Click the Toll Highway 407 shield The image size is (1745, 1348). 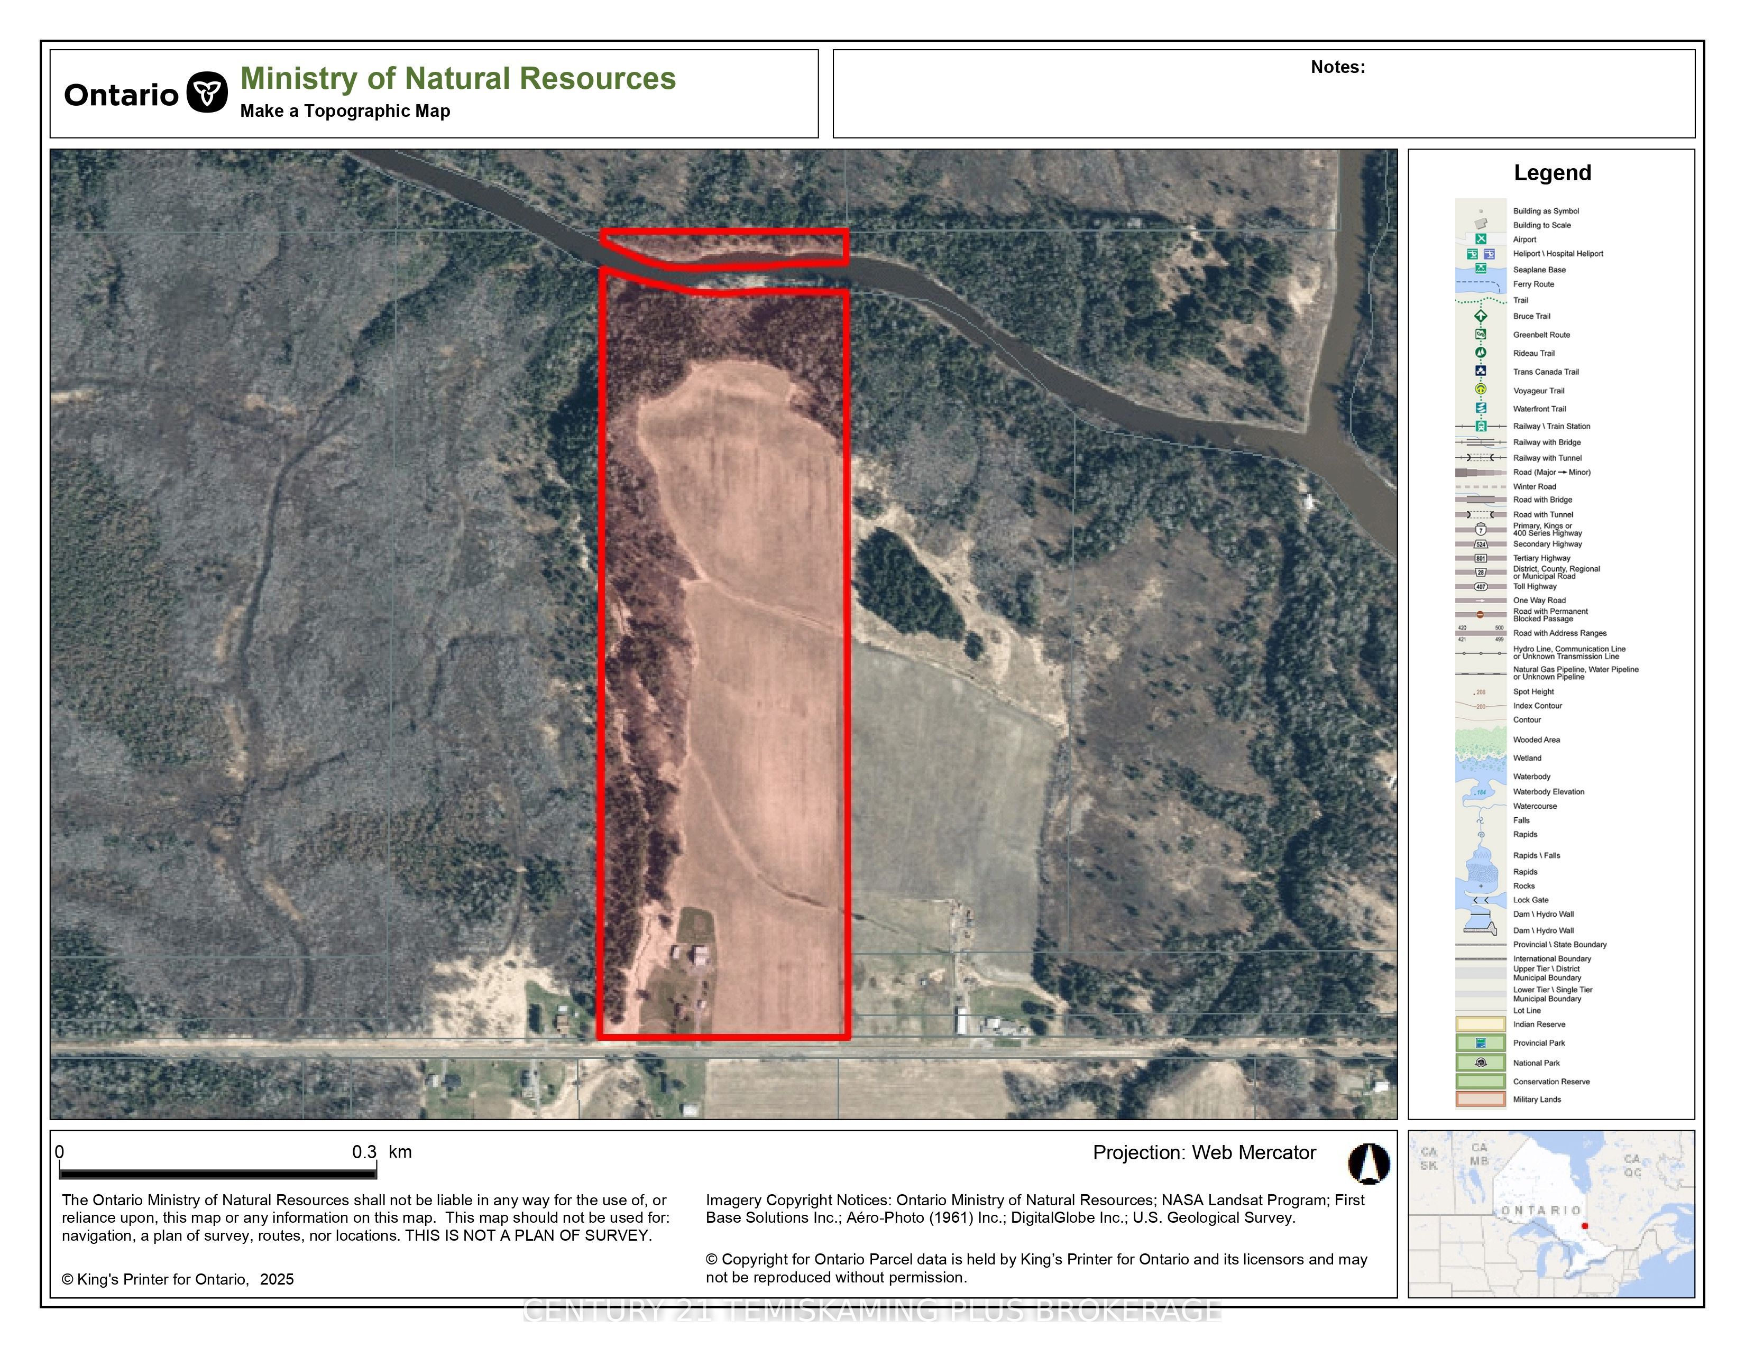click(1481, 586)
